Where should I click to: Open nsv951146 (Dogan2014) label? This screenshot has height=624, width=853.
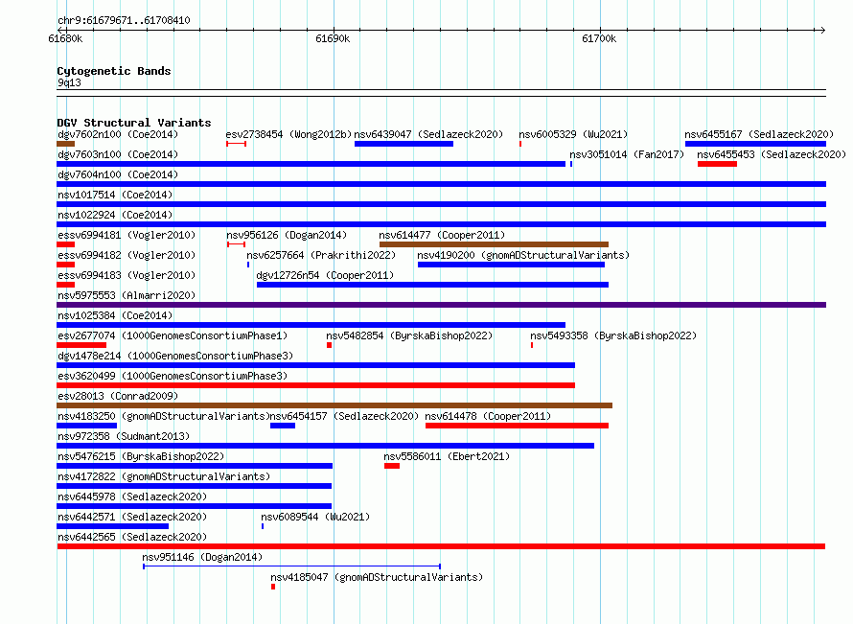point(202,557)
